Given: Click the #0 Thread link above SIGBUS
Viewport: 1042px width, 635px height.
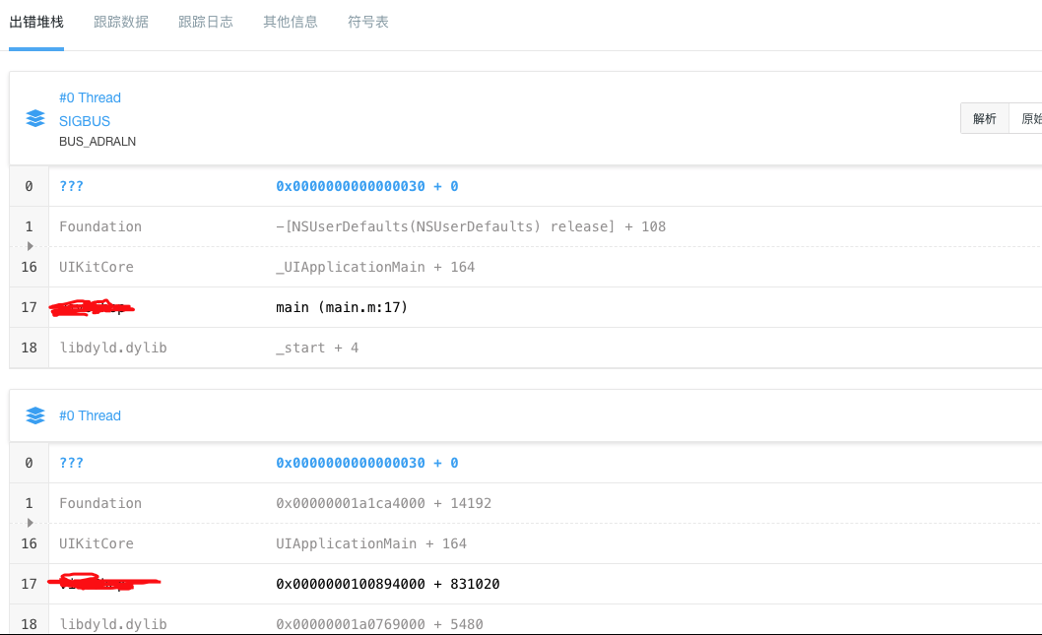Looking at the screenshot, I should [x=90, y=97].
